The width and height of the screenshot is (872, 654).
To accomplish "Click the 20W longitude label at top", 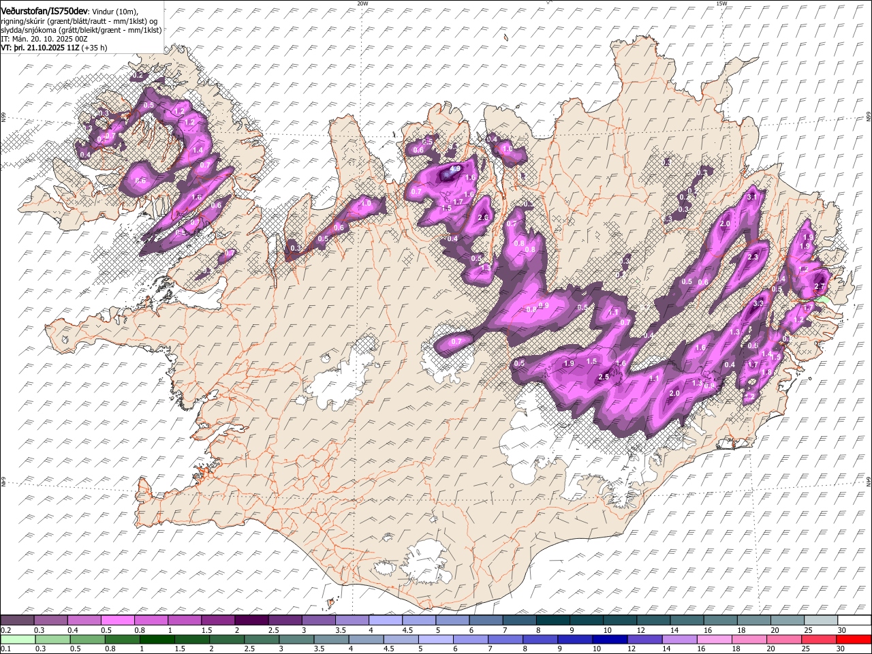I will click(x=362, y=3).
